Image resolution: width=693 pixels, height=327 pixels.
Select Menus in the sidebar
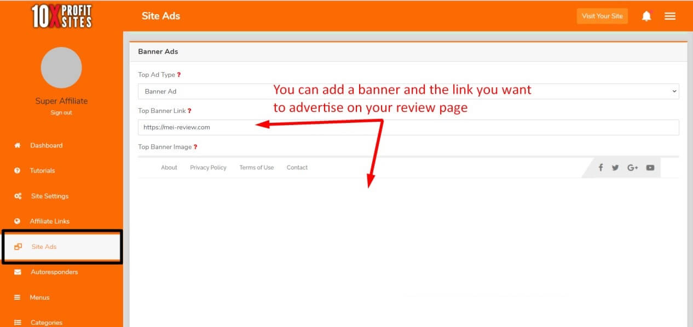39,298
